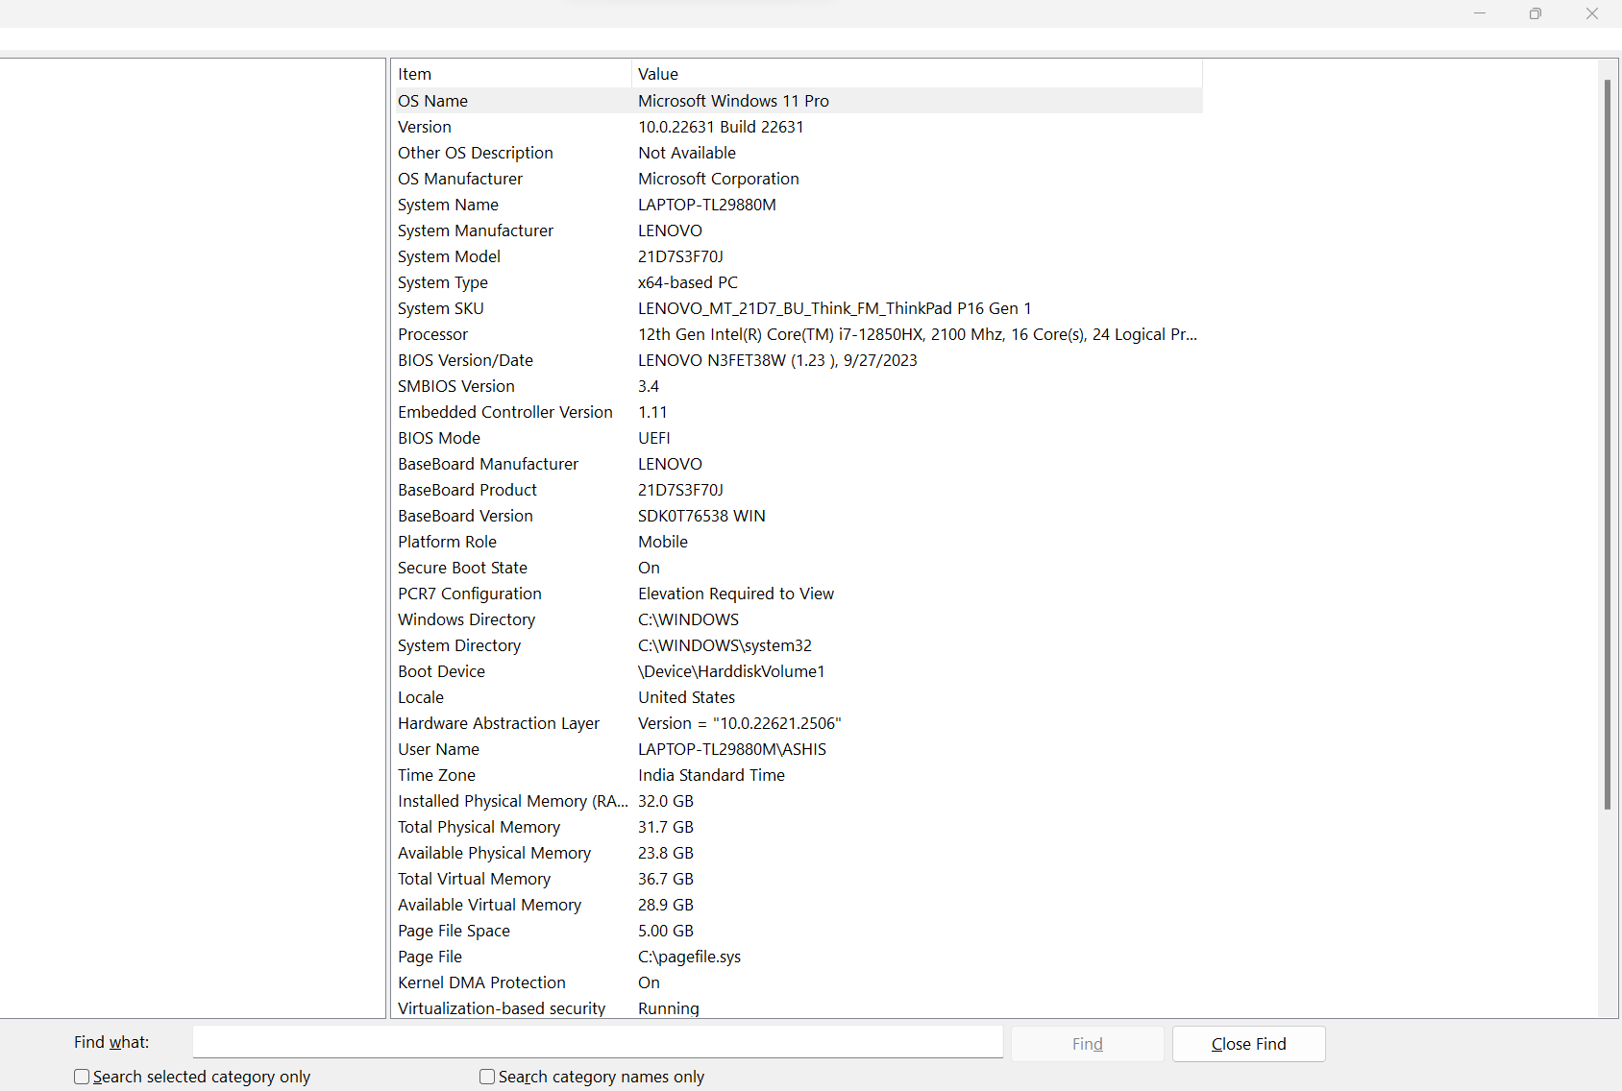Select the Locale row
Screen dimensions: 1622x1091
[x=799, y=697]
